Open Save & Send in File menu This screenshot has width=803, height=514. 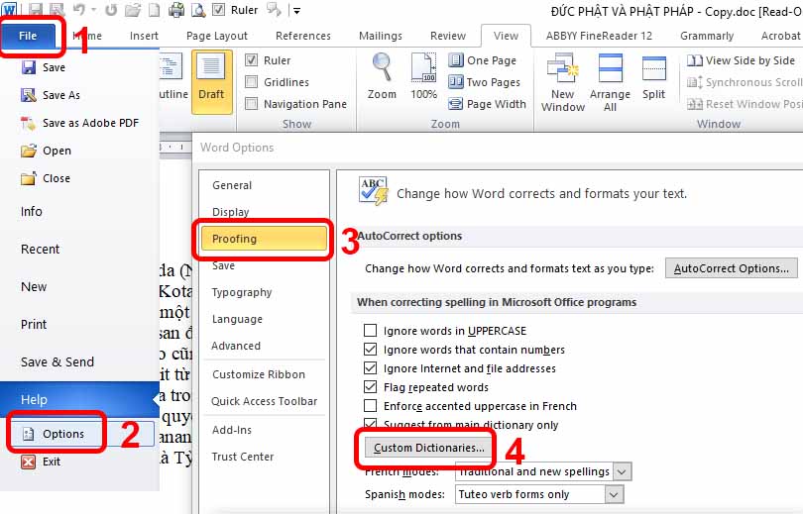tap(57, 362)
